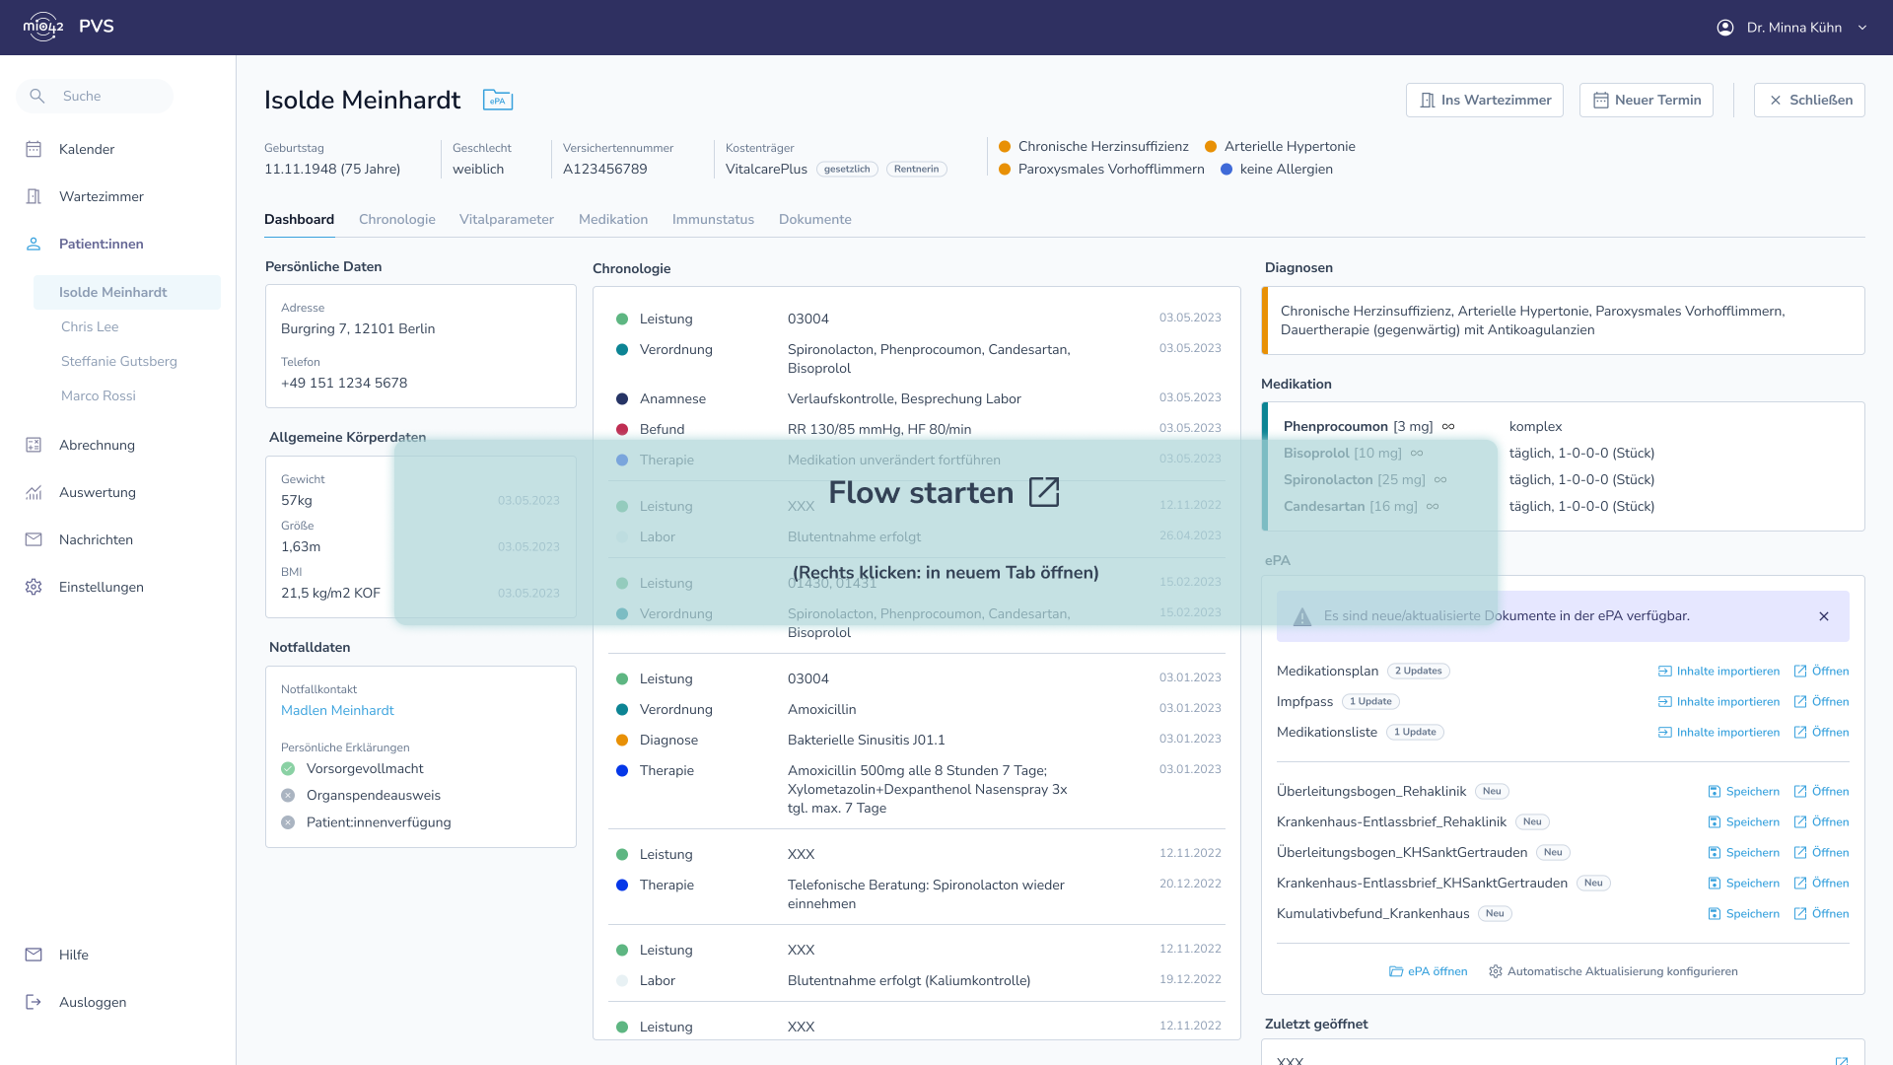Open the Auswertung chart section

[97, 492]
